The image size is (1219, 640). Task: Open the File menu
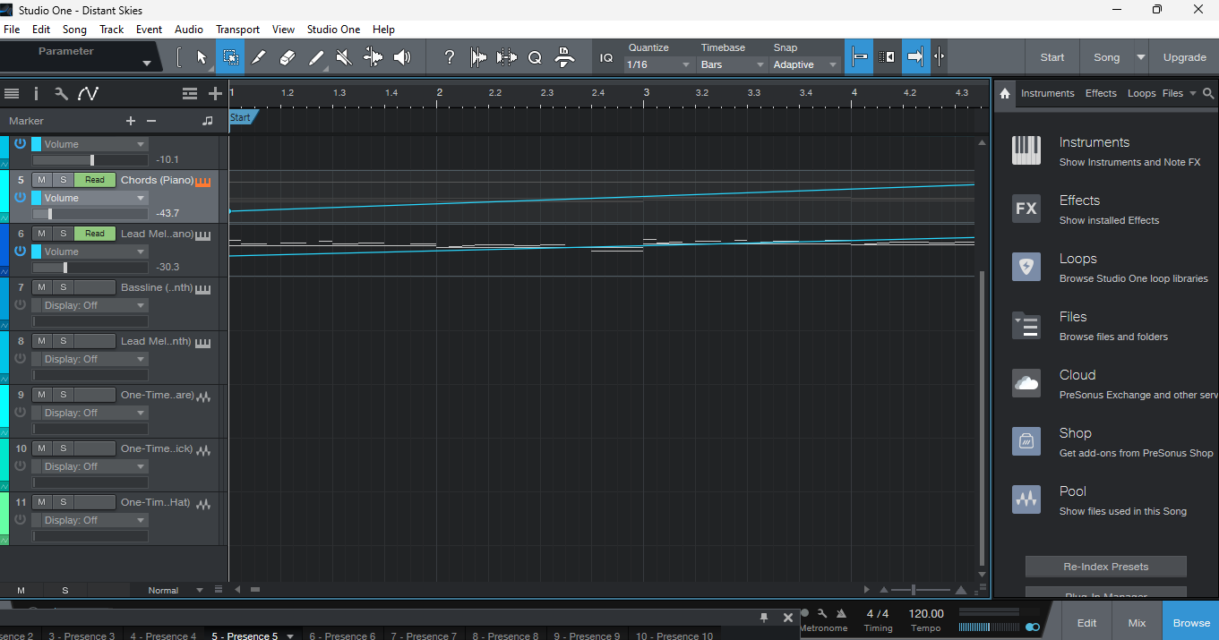[12, 30]
